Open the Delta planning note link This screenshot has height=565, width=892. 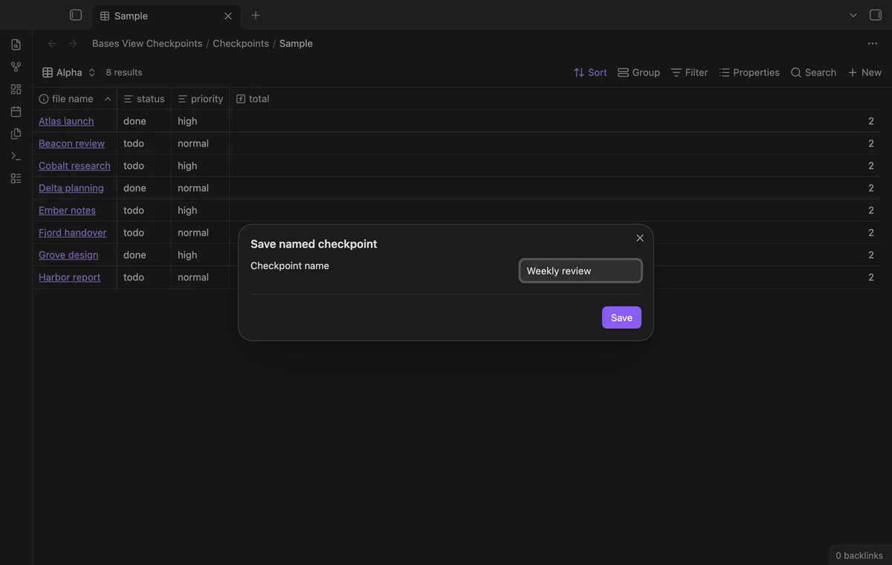point(71,188)
